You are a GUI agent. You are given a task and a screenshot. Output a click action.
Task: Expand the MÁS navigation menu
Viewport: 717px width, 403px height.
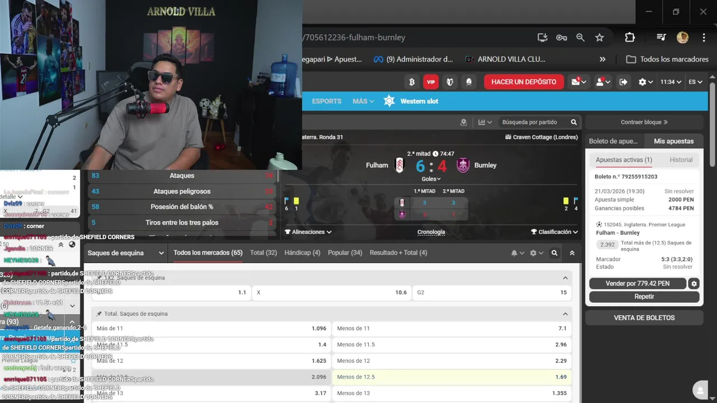click(363, 101)
